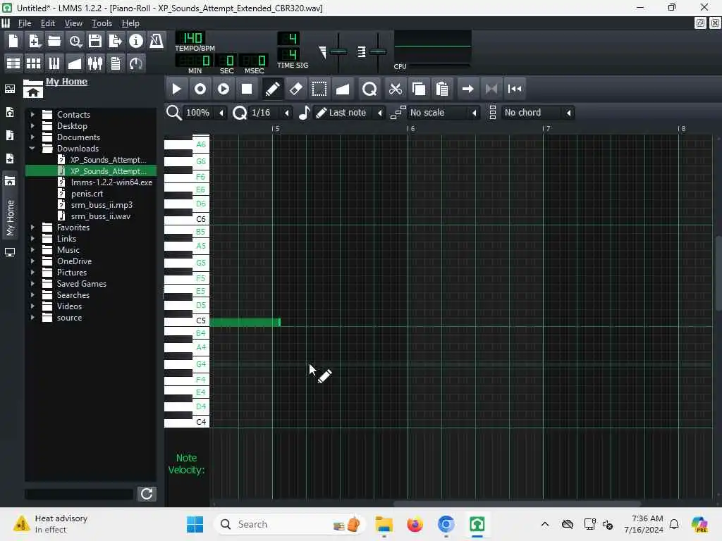Open the Edit menu
Viewport: 722px width, 541px height.
47,23
